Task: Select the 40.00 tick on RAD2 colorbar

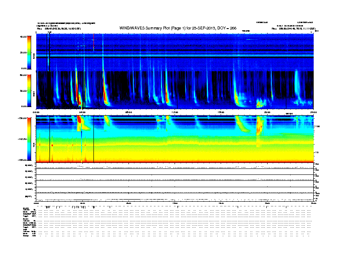Action: (x=23, y=37)
